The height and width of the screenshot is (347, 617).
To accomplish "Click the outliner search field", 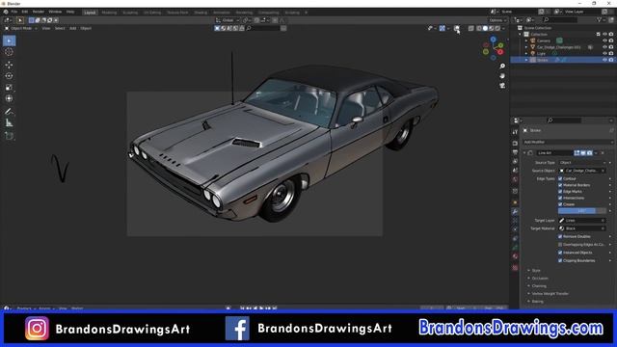I will pos(561,19).
